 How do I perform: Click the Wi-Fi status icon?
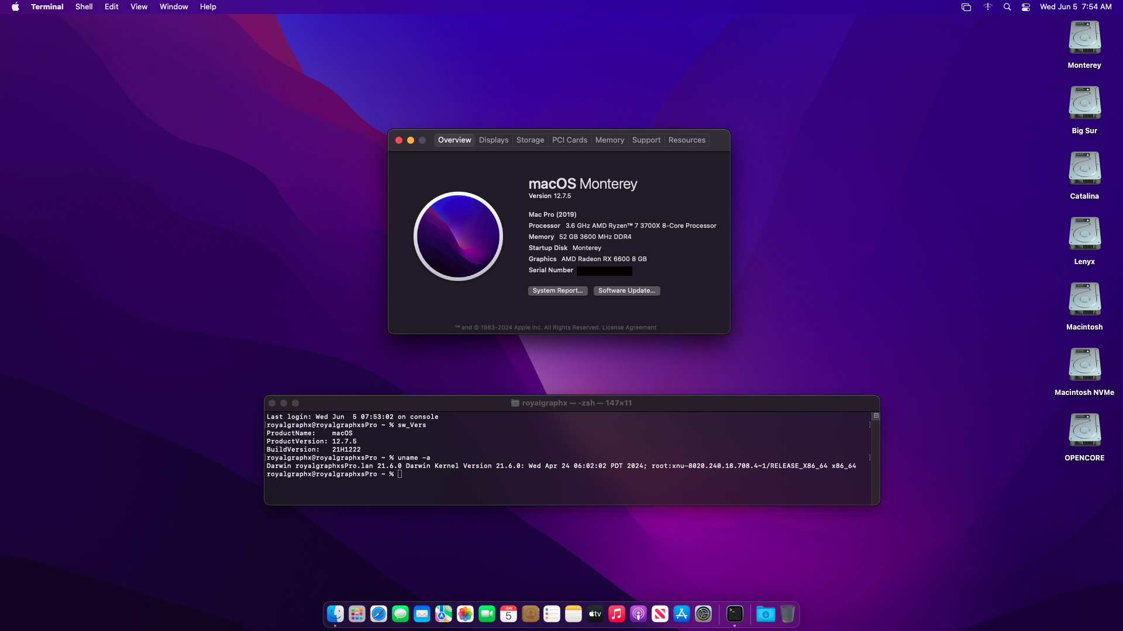[988, 7]
